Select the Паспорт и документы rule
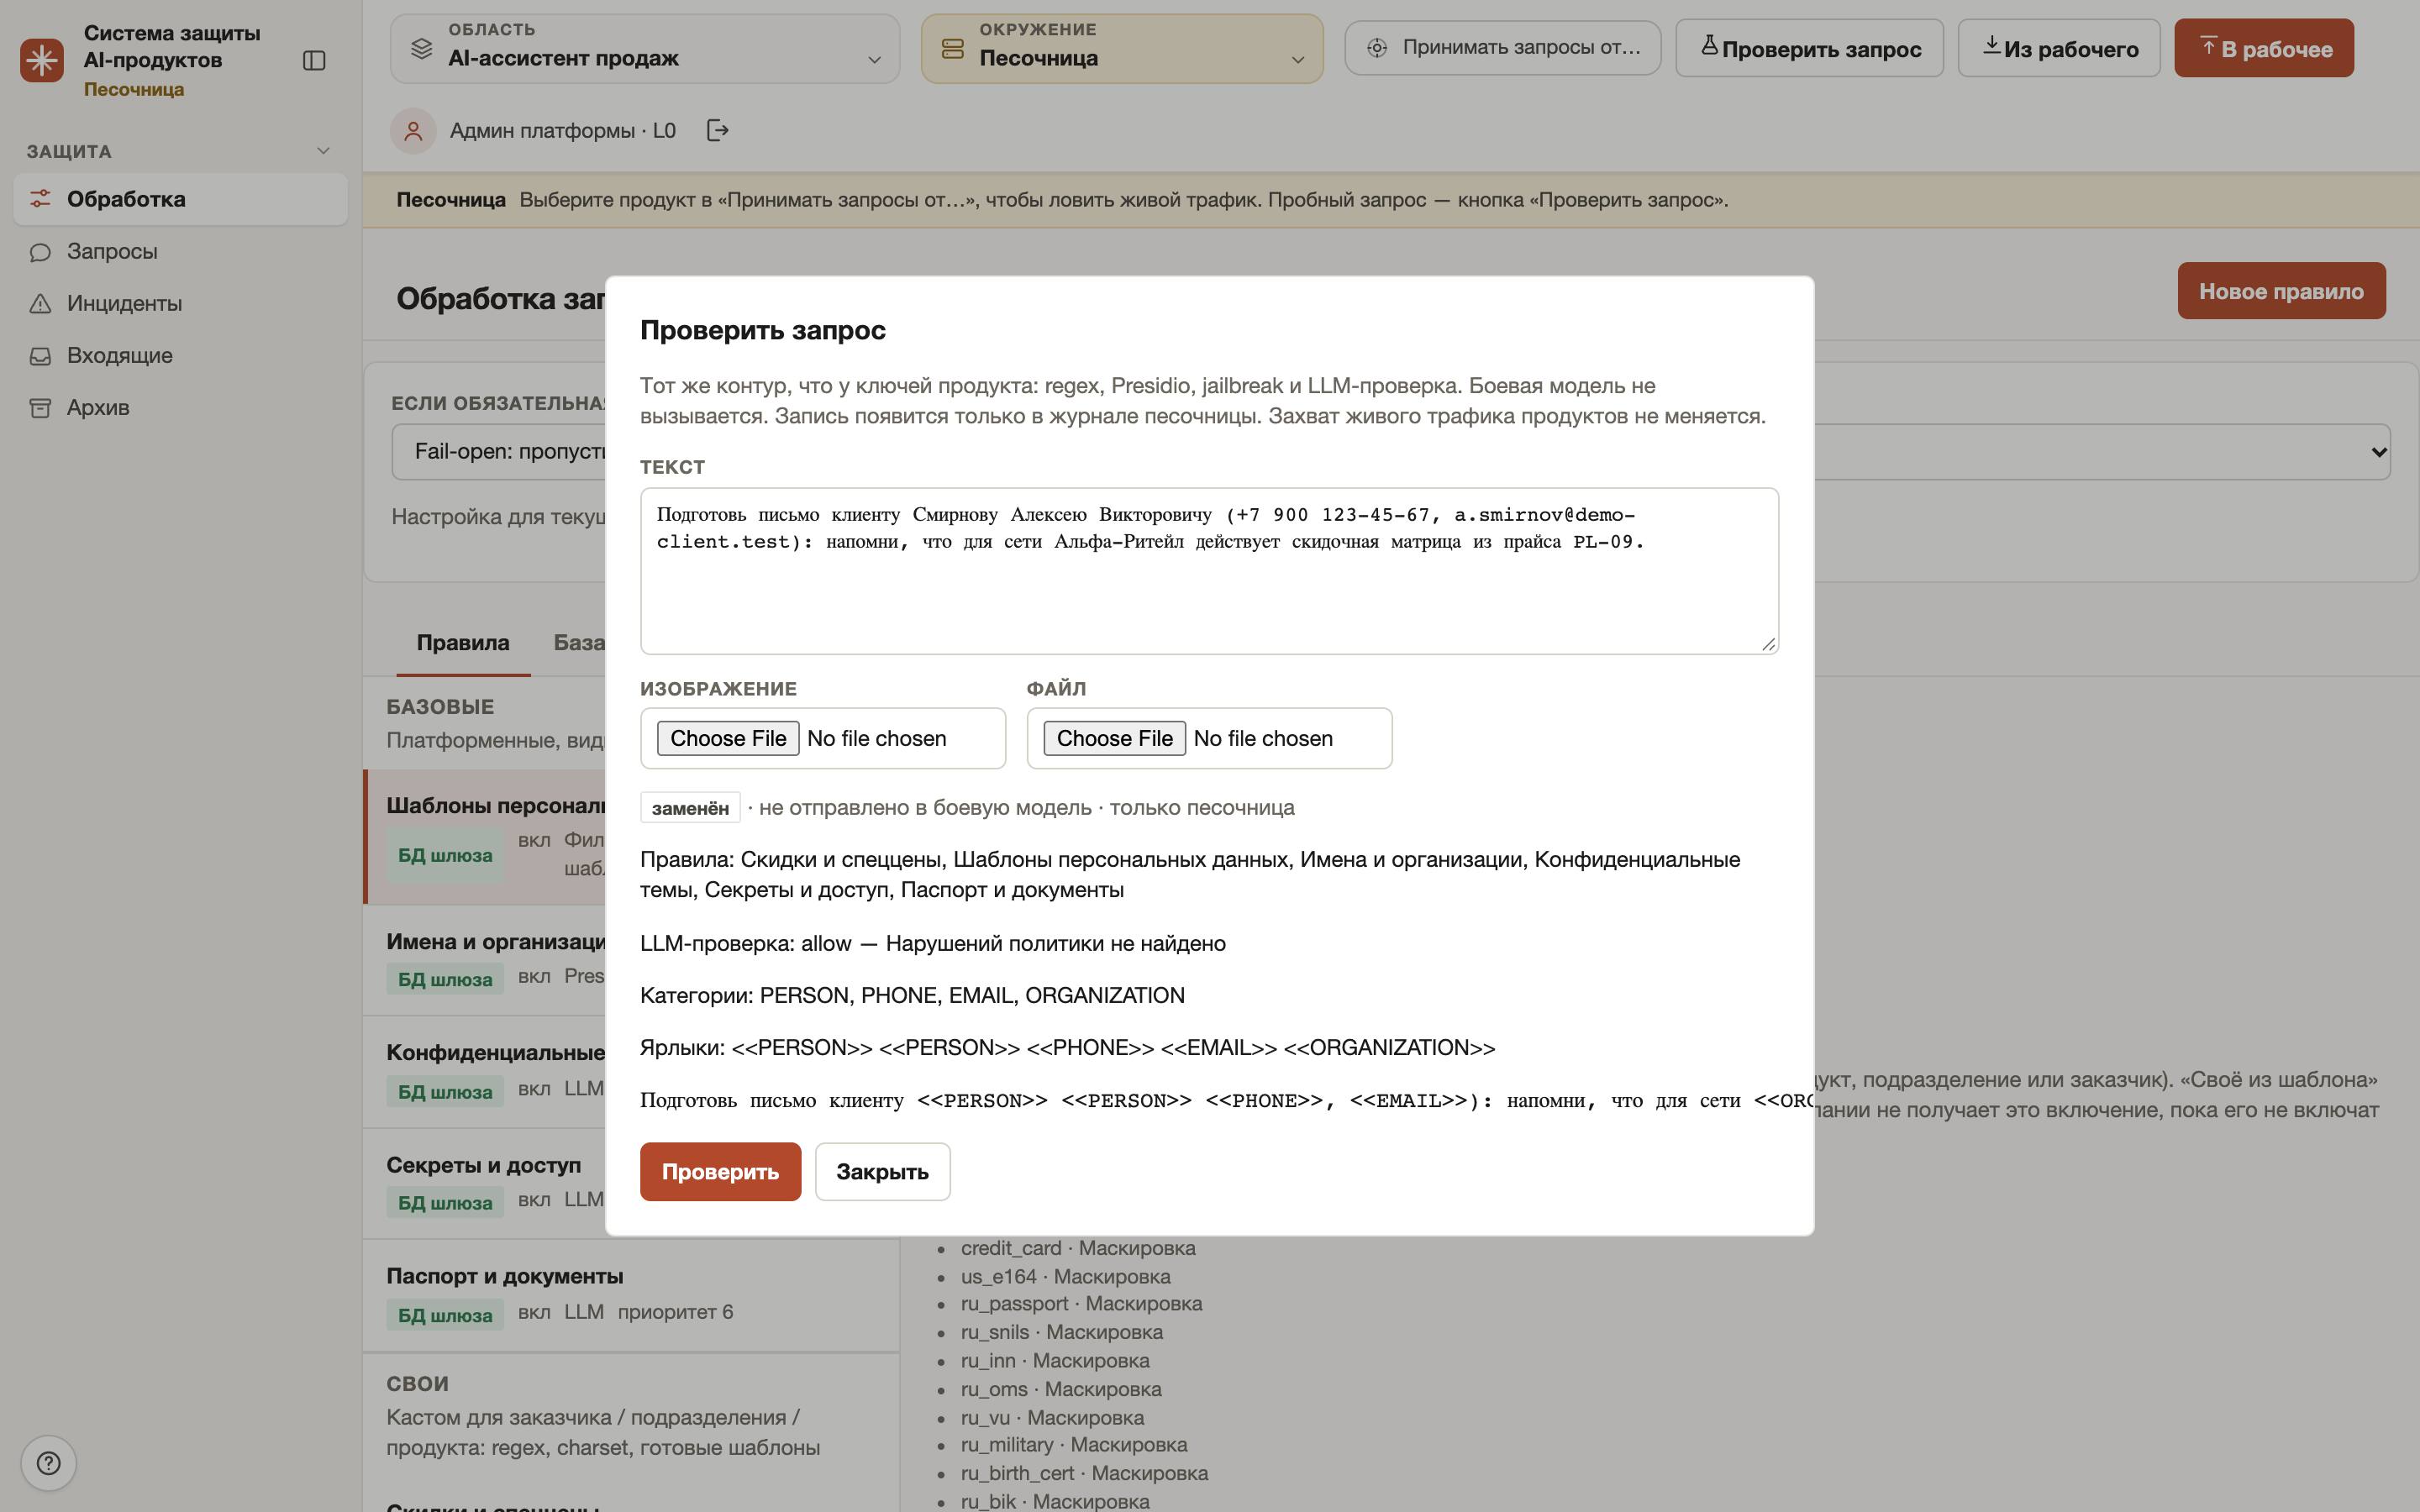Viewport: 2420px width, 1512px height. point(631,1296)
